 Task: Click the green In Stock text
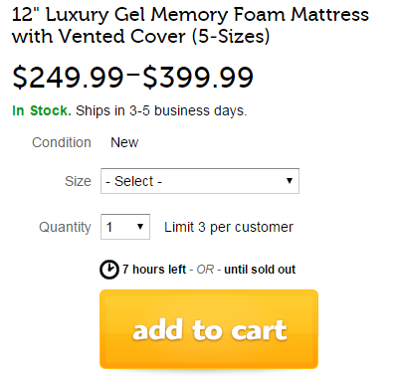(x=42, y=110)
